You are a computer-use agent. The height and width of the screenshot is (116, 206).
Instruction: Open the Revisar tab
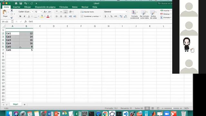click(85, 7)
